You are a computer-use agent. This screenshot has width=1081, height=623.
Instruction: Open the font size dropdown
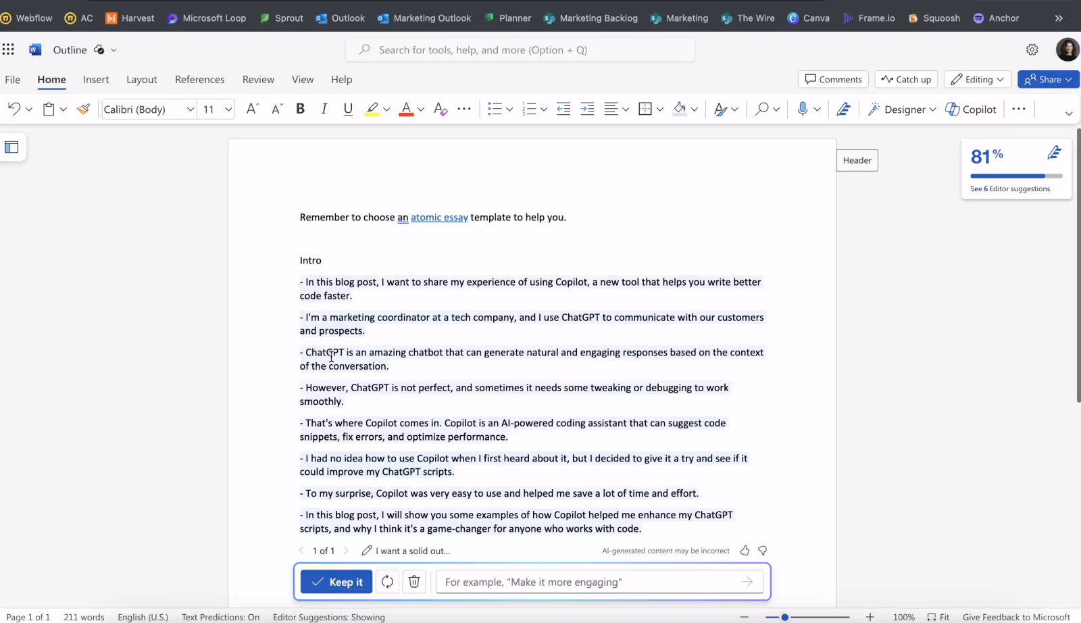228,109
